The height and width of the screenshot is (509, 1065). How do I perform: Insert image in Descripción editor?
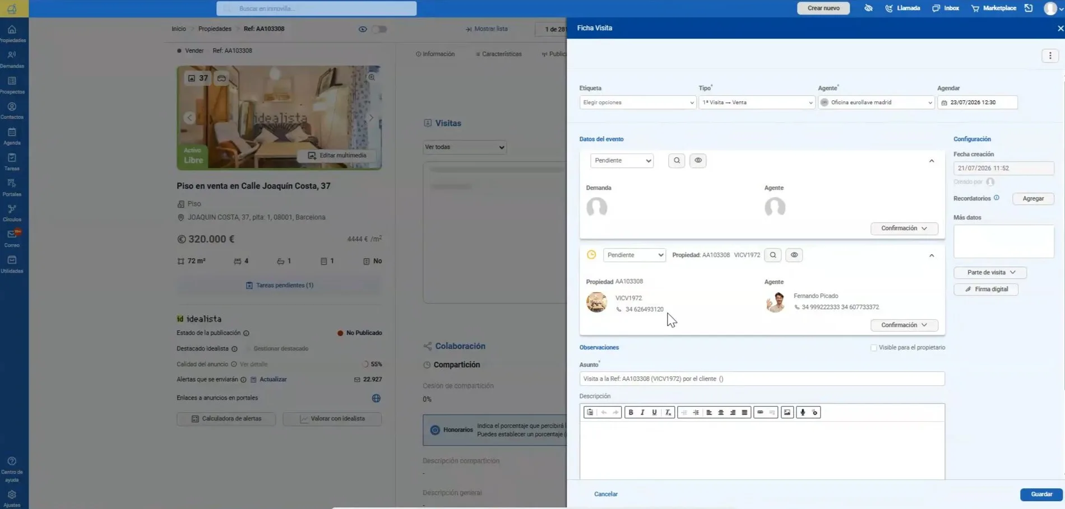click(787, 412)
